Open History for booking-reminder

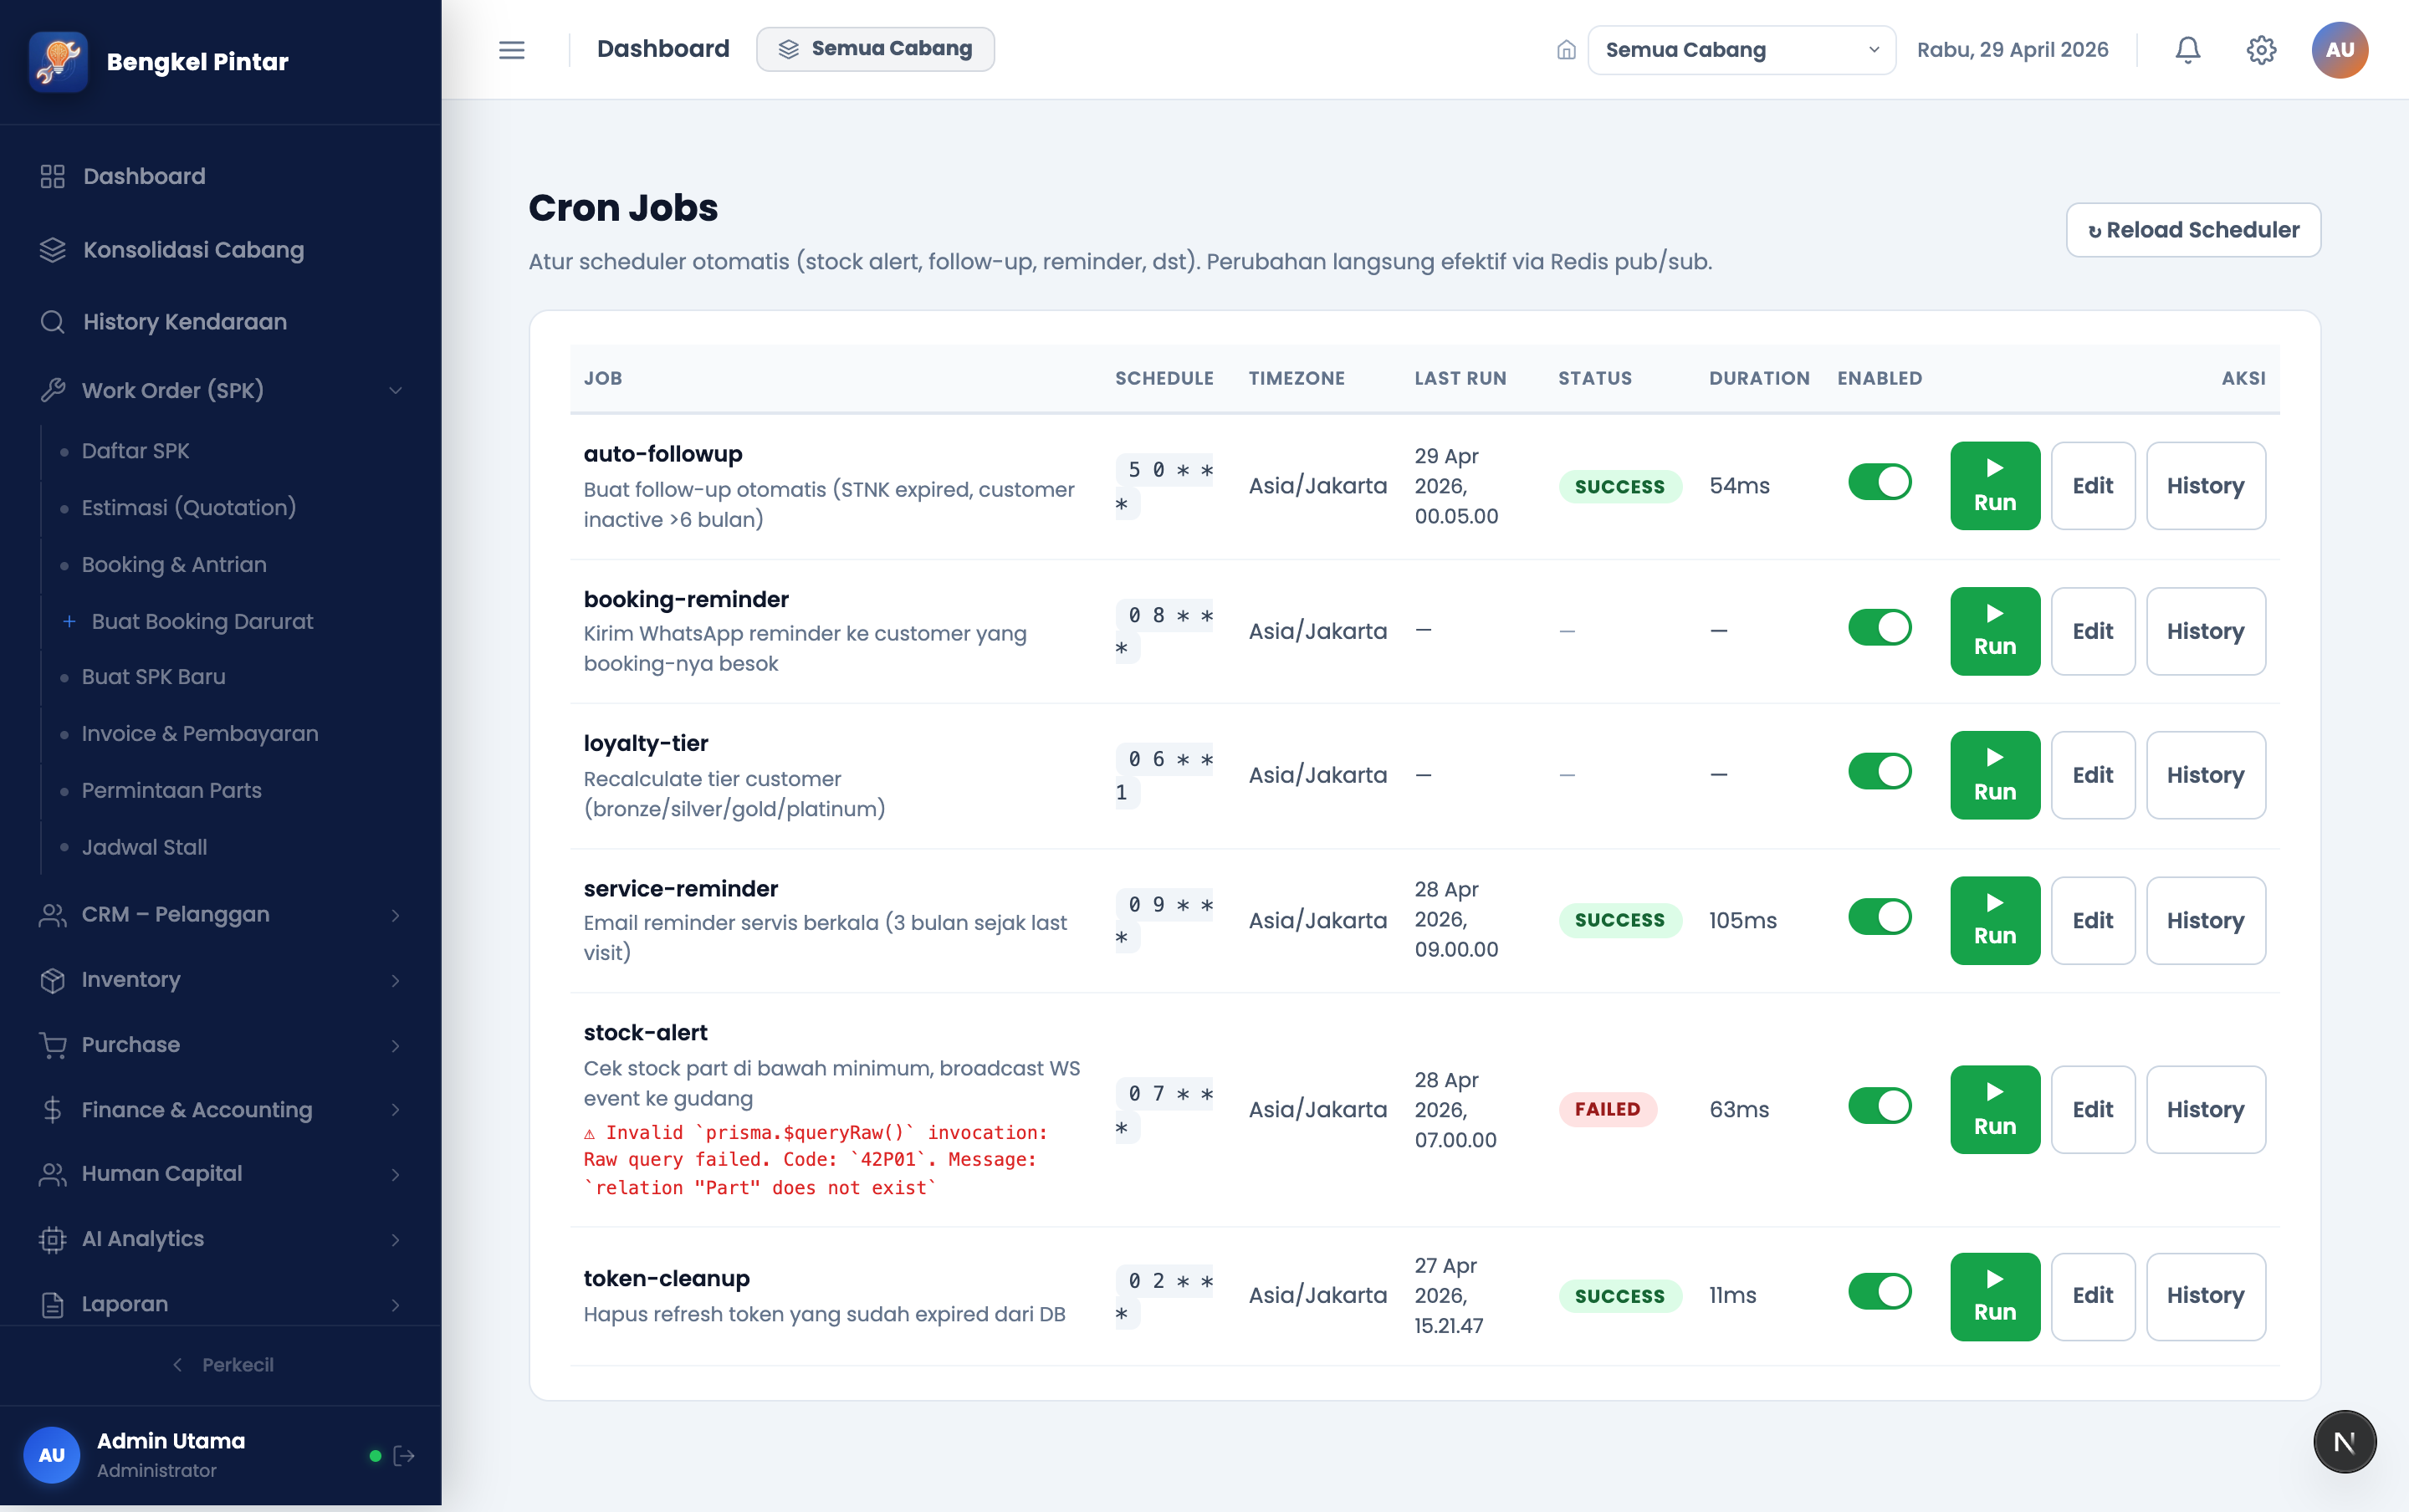[2205, 631]
